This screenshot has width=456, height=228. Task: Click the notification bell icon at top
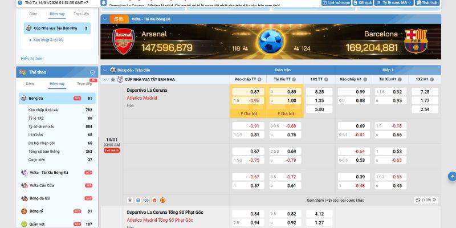104,3
